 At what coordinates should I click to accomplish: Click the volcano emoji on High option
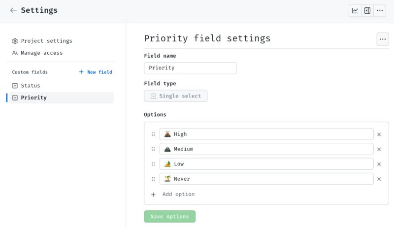tap(167, 134)
